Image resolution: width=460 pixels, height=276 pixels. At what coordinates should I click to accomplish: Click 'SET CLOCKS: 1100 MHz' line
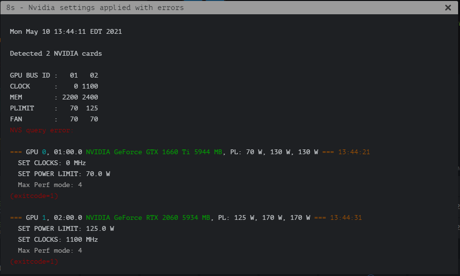[58, 240]
